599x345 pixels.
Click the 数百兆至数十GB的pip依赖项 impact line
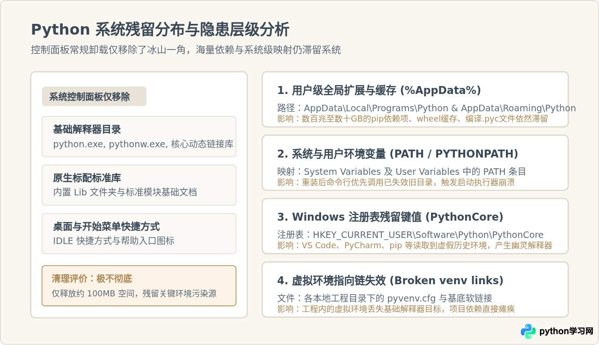pyautogui.click(x=412, y=119)
